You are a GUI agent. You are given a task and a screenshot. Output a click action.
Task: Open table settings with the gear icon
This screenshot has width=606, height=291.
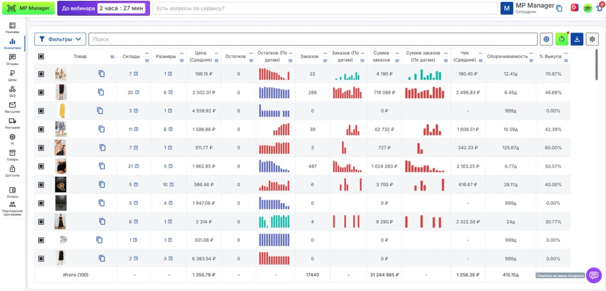click(592, 39)
